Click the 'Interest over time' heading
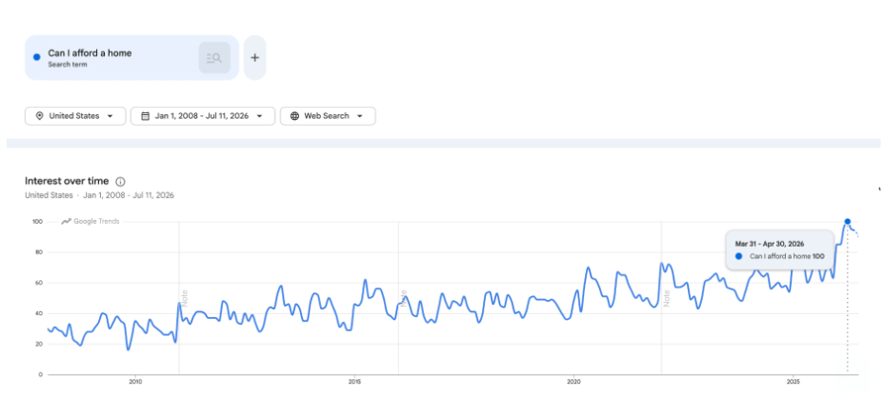The height and width of the screenshot is (418, 885). 67,181
